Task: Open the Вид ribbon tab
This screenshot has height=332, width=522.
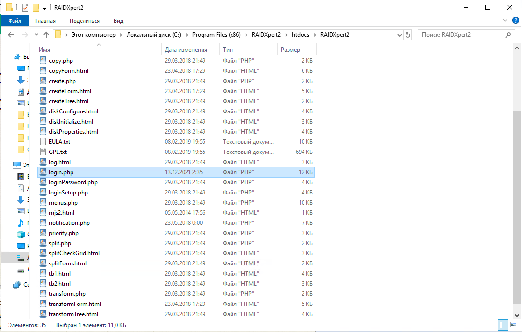Action: point(118,21)
